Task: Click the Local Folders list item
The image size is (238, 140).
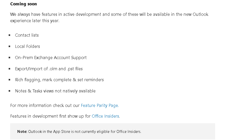Action: [x=27, y=46]
